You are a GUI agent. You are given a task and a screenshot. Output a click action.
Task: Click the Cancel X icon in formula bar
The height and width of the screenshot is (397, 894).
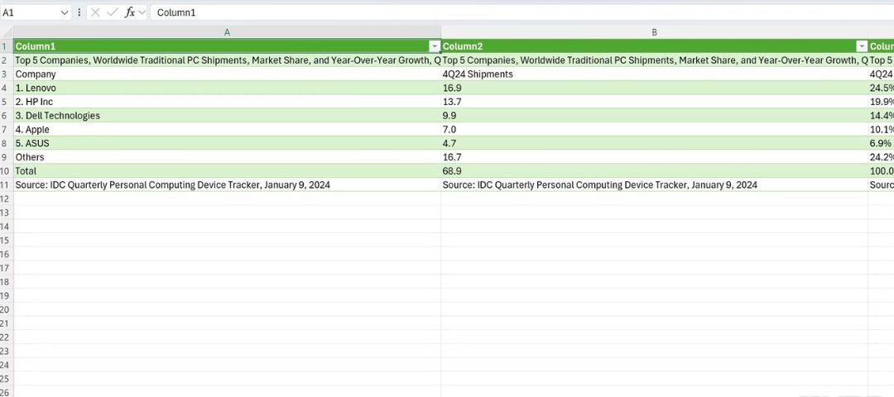pos(95,12)
